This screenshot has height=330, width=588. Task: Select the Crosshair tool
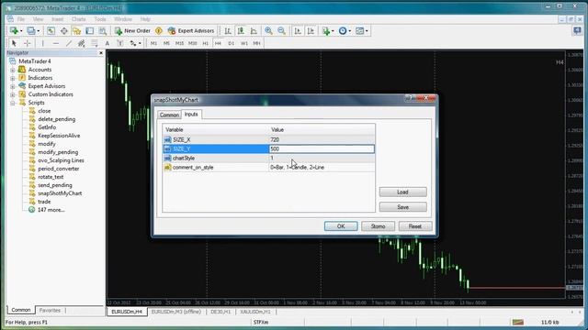[x=27, y=43]
